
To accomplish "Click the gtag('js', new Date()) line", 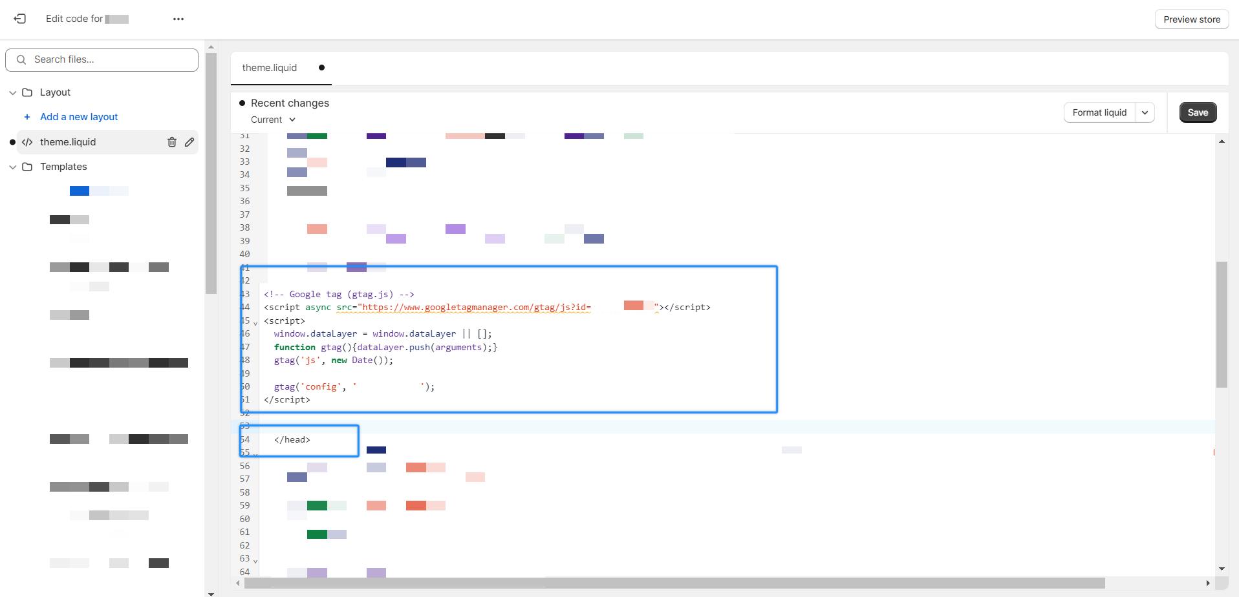I will tap(334, 361).
